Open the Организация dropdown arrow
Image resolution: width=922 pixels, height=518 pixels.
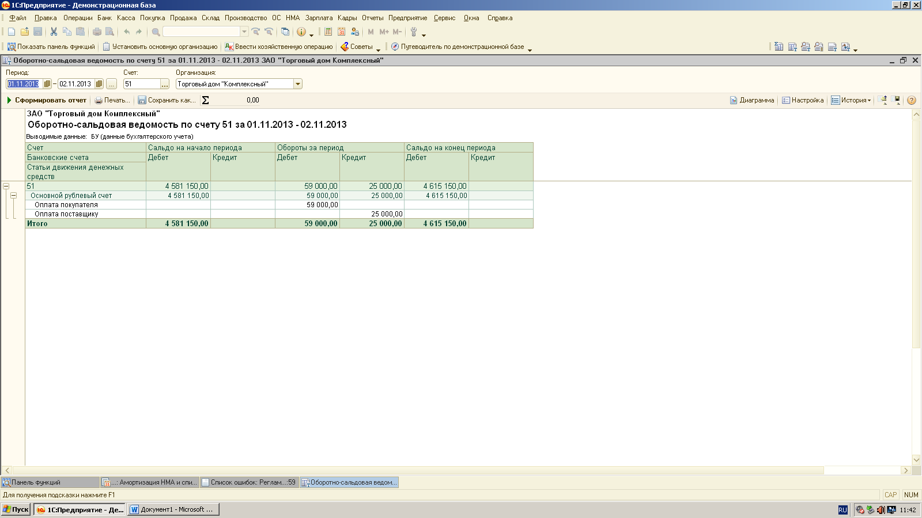298,84
